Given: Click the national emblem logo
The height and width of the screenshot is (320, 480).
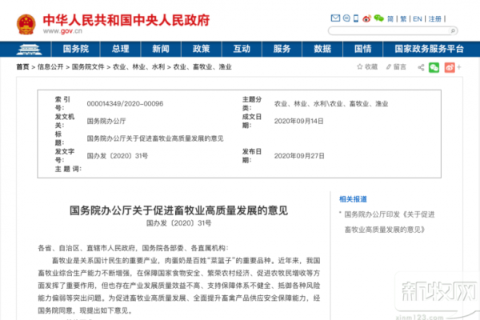Looking at the screenshot, I should (x=26, y=25).
